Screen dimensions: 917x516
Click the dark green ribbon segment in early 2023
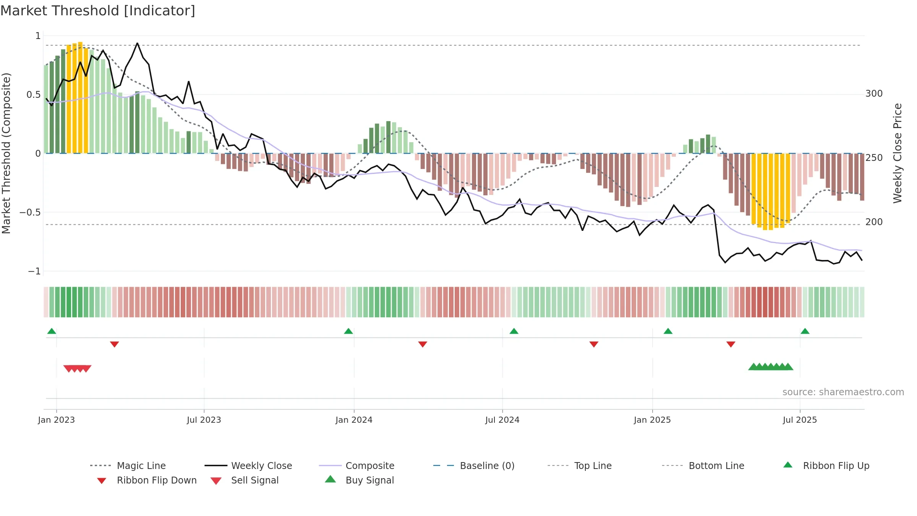(69, 302)
